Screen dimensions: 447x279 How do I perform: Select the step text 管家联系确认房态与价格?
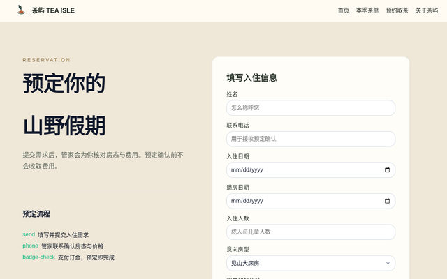pyautogui.click(x=73, y=246)
